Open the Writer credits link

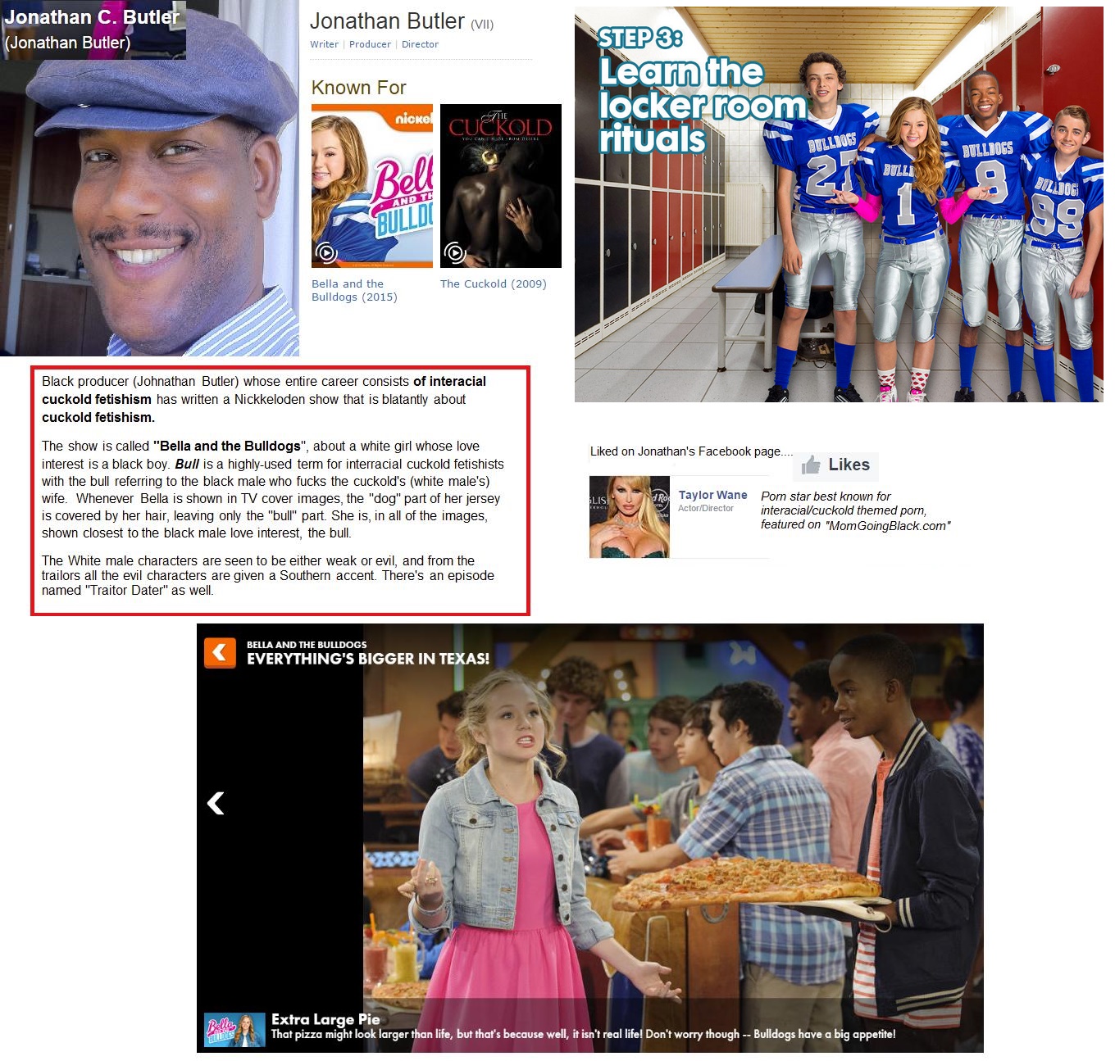click(324, 44)
